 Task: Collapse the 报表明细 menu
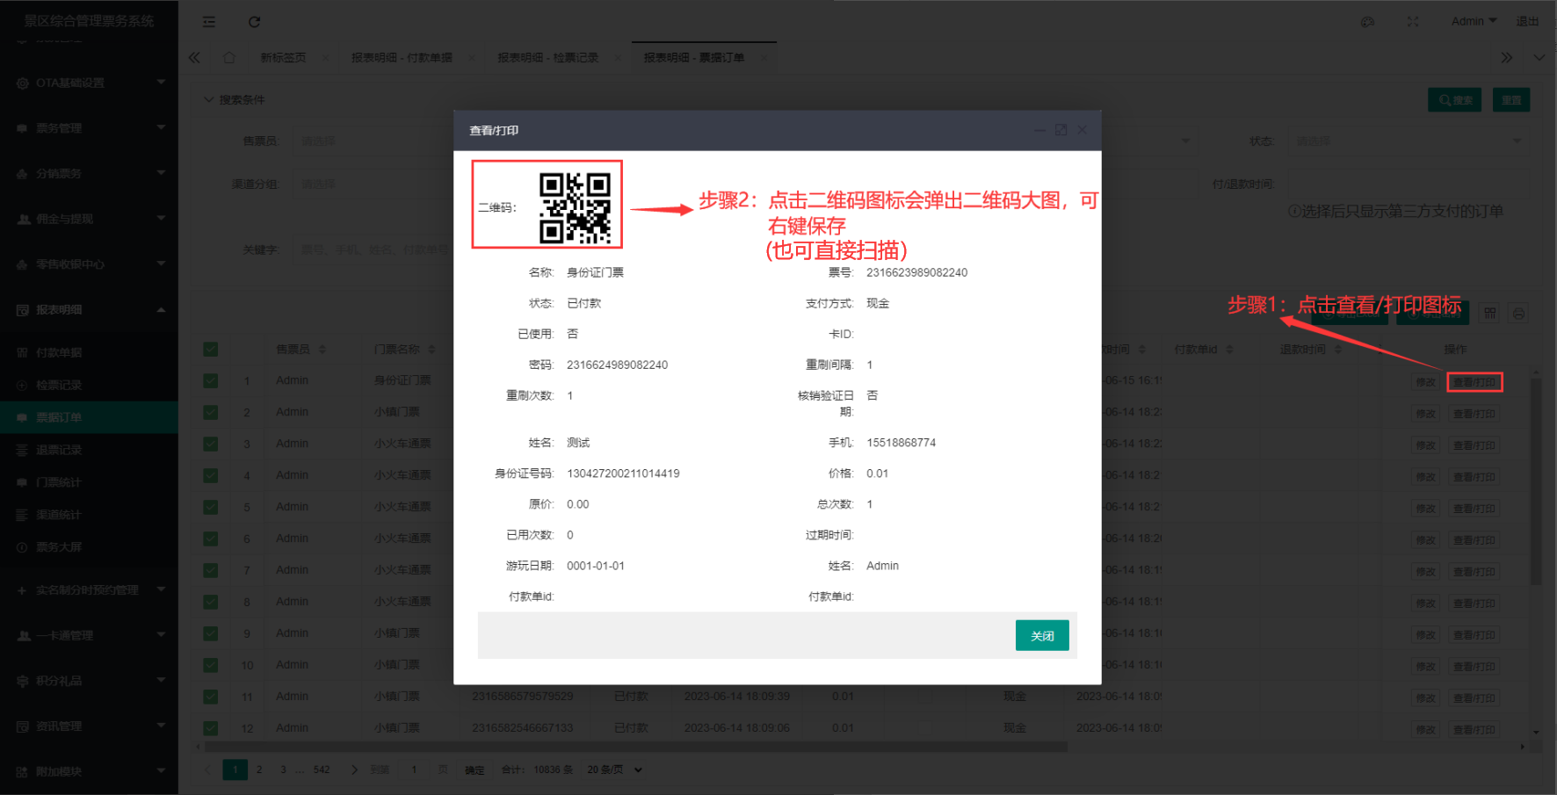[x=89, y=310]
